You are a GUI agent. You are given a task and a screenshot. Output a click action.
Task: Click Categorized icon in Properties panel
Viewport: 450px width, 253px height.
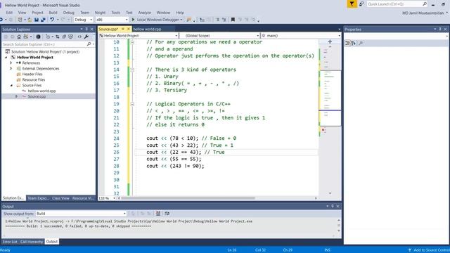347,43
